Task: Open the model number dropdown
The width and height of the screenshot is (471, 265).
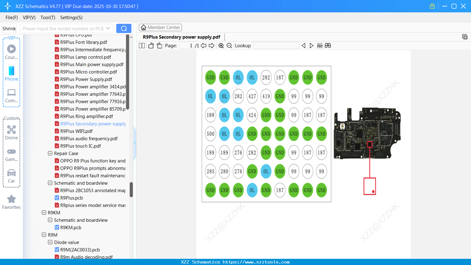Action: click(108, 28)
